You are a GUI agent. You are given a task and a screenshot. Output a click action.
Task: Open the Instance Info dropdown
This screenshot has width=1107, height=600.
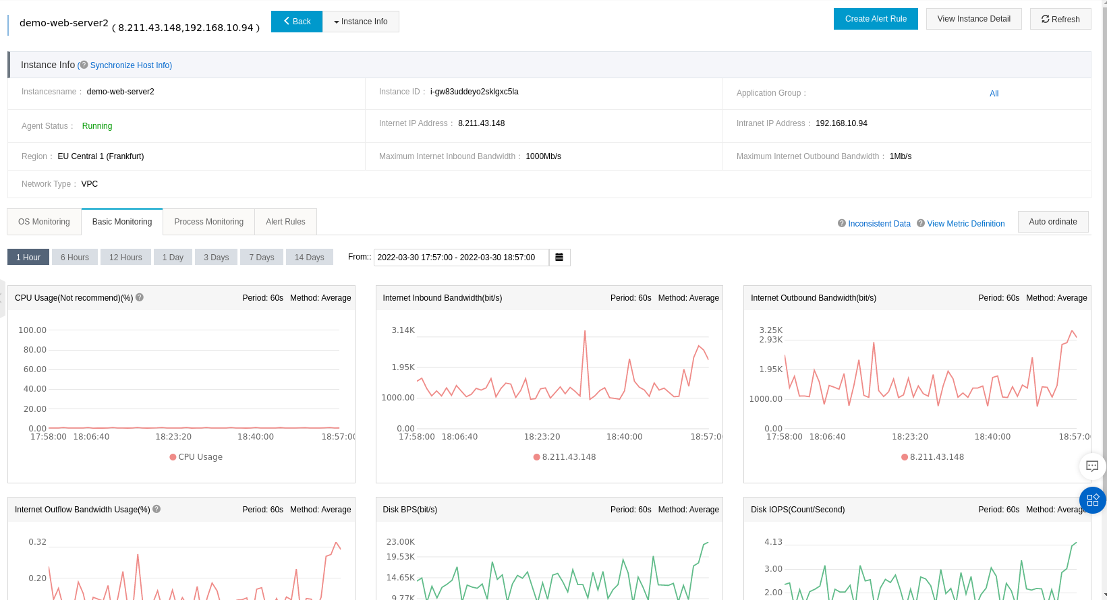[x=361, y=22]
